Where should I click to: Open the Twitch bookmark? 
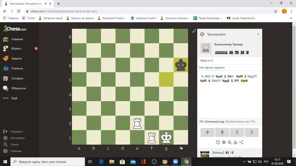[29, 18]
